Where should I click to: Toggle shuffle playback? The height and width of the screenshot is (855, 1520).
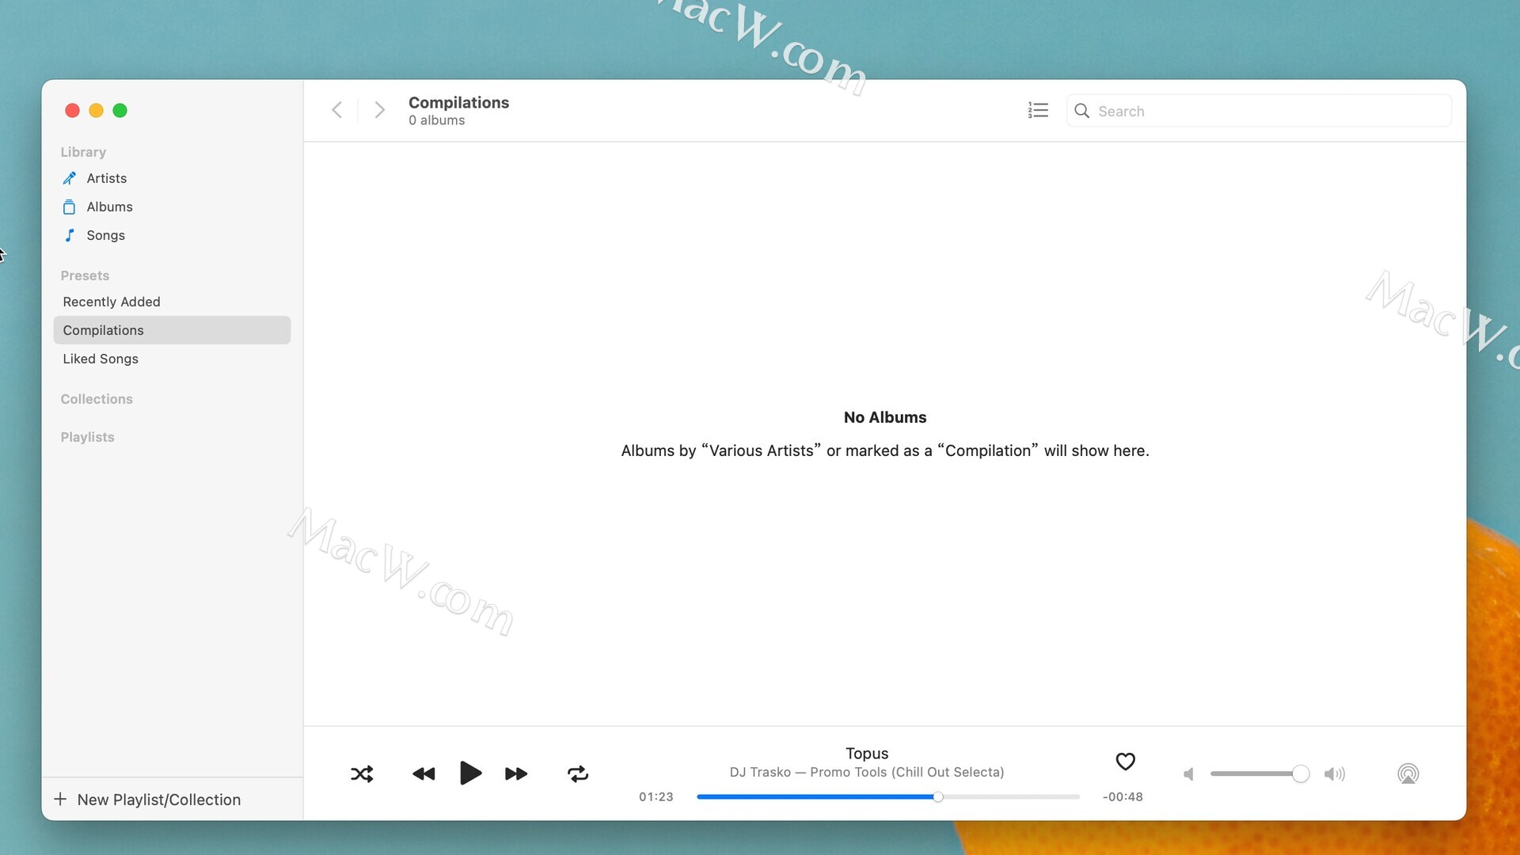pyautogui.click(x=362, y=773)
